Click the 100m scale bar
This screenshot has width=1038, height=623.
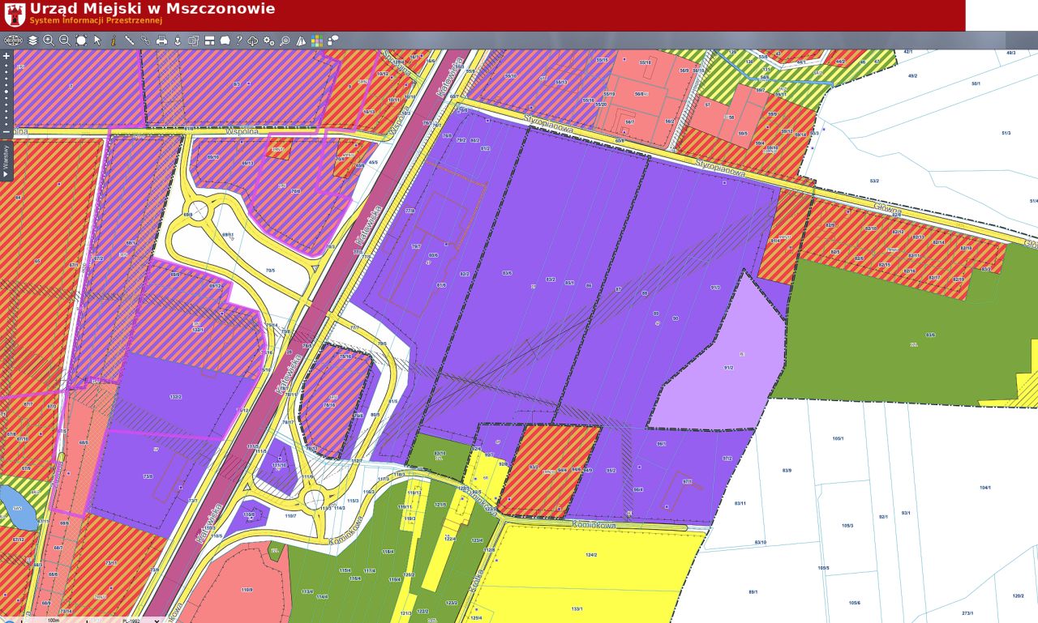pos(53,620)
